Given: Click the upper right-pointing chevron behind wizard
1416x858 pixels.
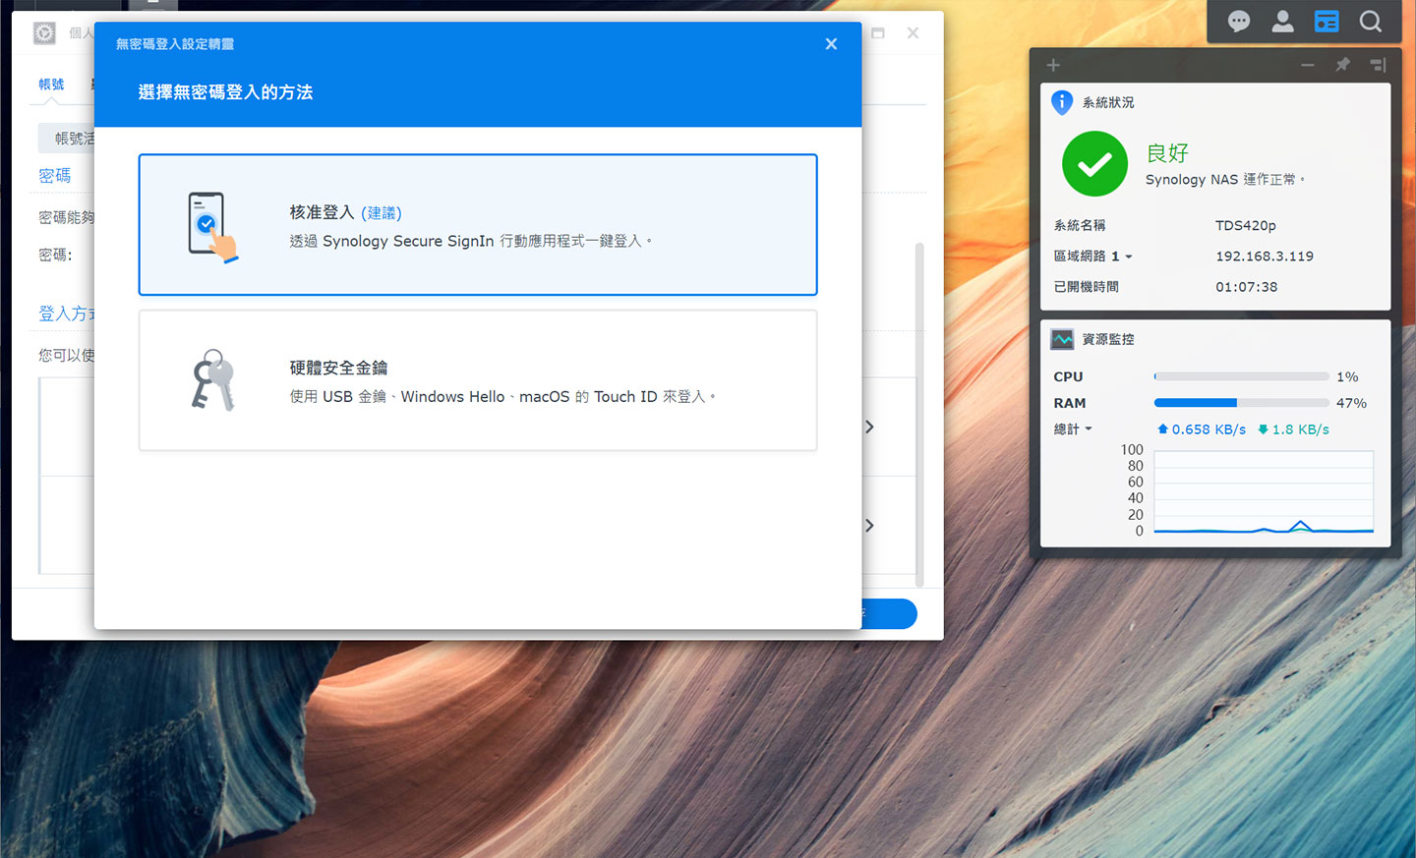Looking at the screenshot, I should click(869, 427).
